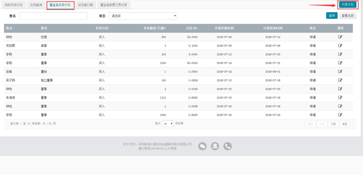Click the 操作 column header
363x175 pixels.
tap(340, 28)
